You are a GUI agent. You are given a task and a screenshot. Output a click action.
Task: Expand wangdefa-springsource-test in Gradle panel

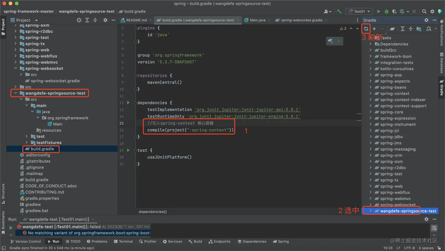tap(371, 211)
